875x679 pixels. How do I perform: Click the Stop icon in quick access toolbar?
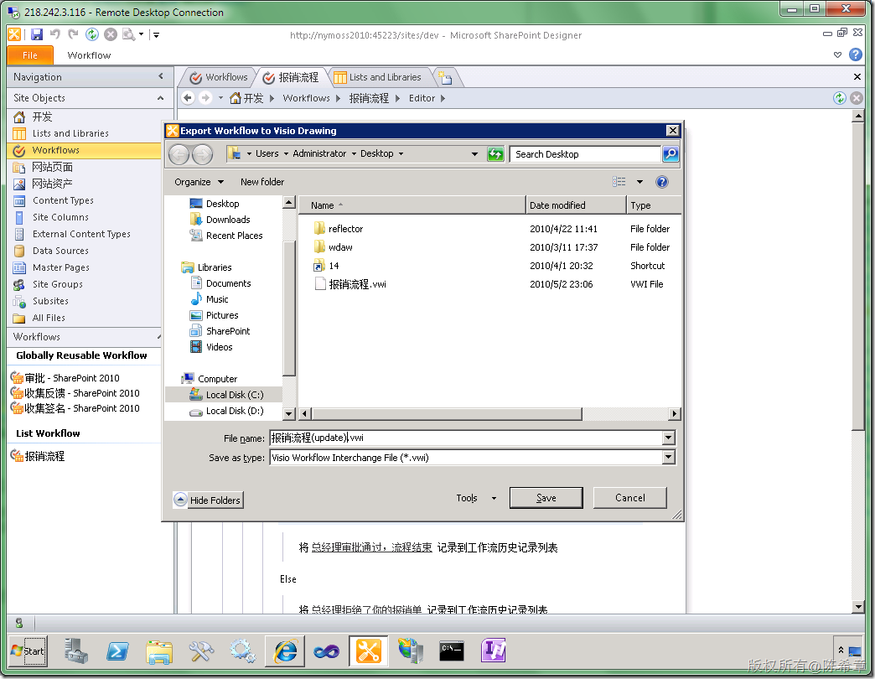(x=111, y=34)
